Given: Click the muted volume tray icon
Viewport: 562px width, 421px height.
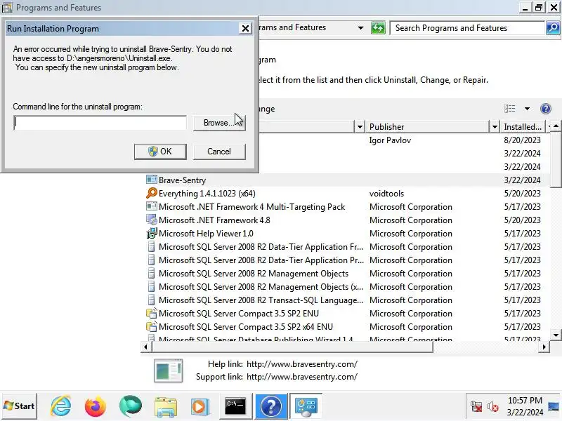Looking at the screenshot, I should 493,406.
